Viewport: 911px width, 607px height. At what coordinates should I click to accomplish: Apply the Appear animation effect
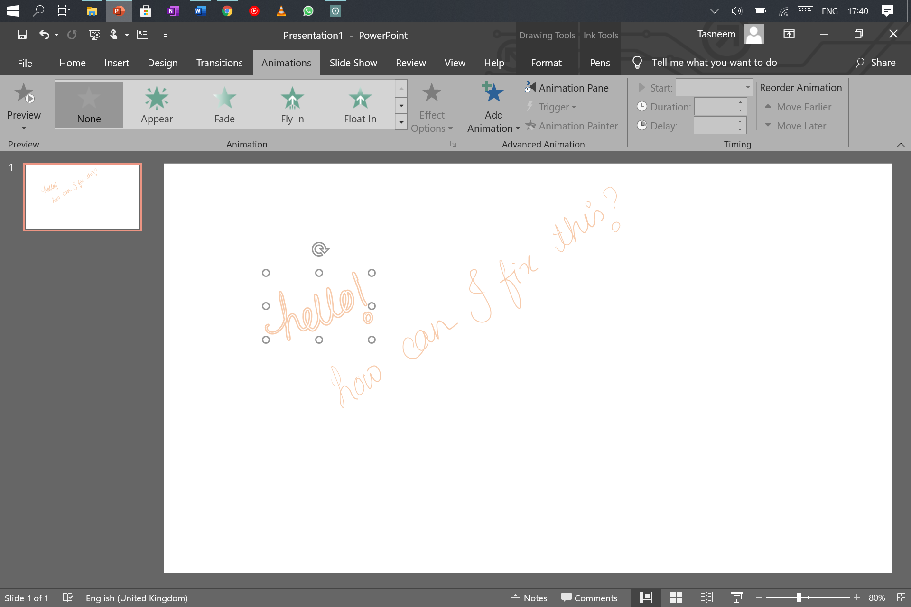pos(157,104)
